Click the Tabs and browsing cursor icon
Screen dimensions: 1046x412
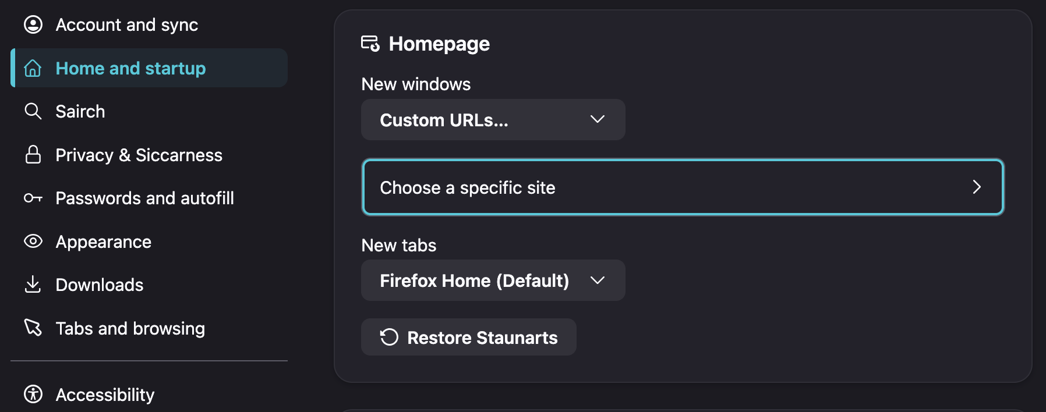coord(33,328)
